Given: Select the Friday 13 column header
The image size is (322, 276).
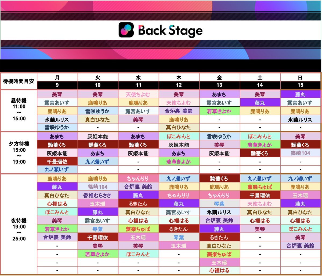Looking at the screenshot, I should point(219,81).
